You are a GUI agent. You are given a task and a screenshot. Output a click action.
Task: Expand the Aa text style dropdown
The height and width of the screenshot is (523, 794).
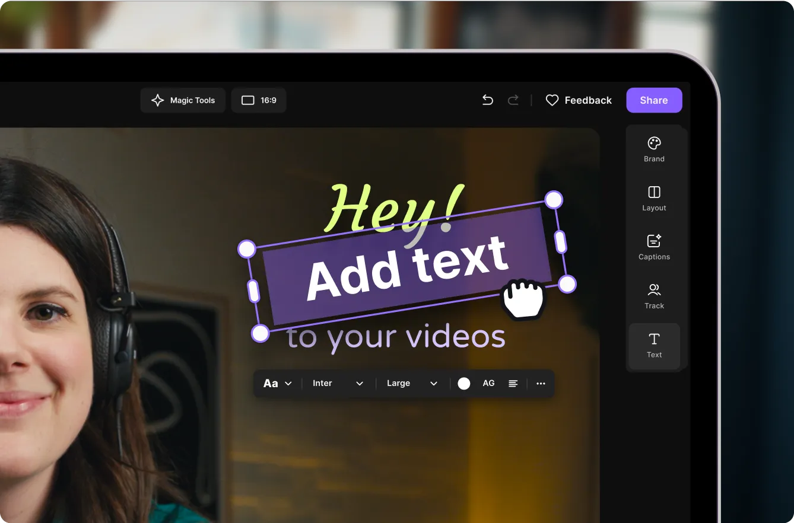tap(278, 383)
